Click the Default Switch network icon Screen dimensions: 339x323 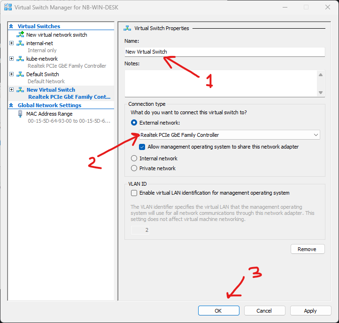coord(20,74)
